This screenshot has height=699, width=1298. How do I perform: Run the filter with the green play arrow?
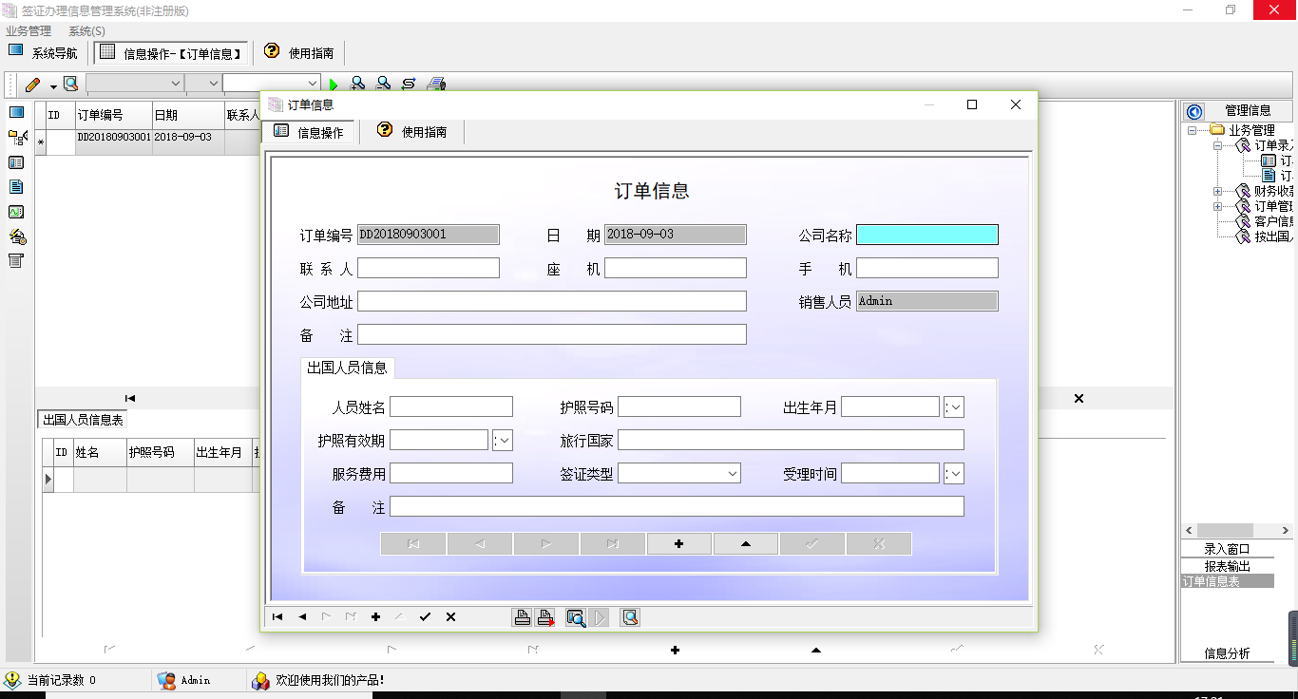[x=334, y=85]
